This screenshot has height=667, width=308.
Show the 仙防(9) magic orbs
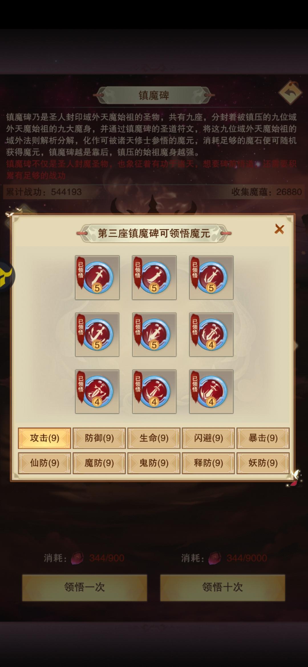[x=44, y=463]
